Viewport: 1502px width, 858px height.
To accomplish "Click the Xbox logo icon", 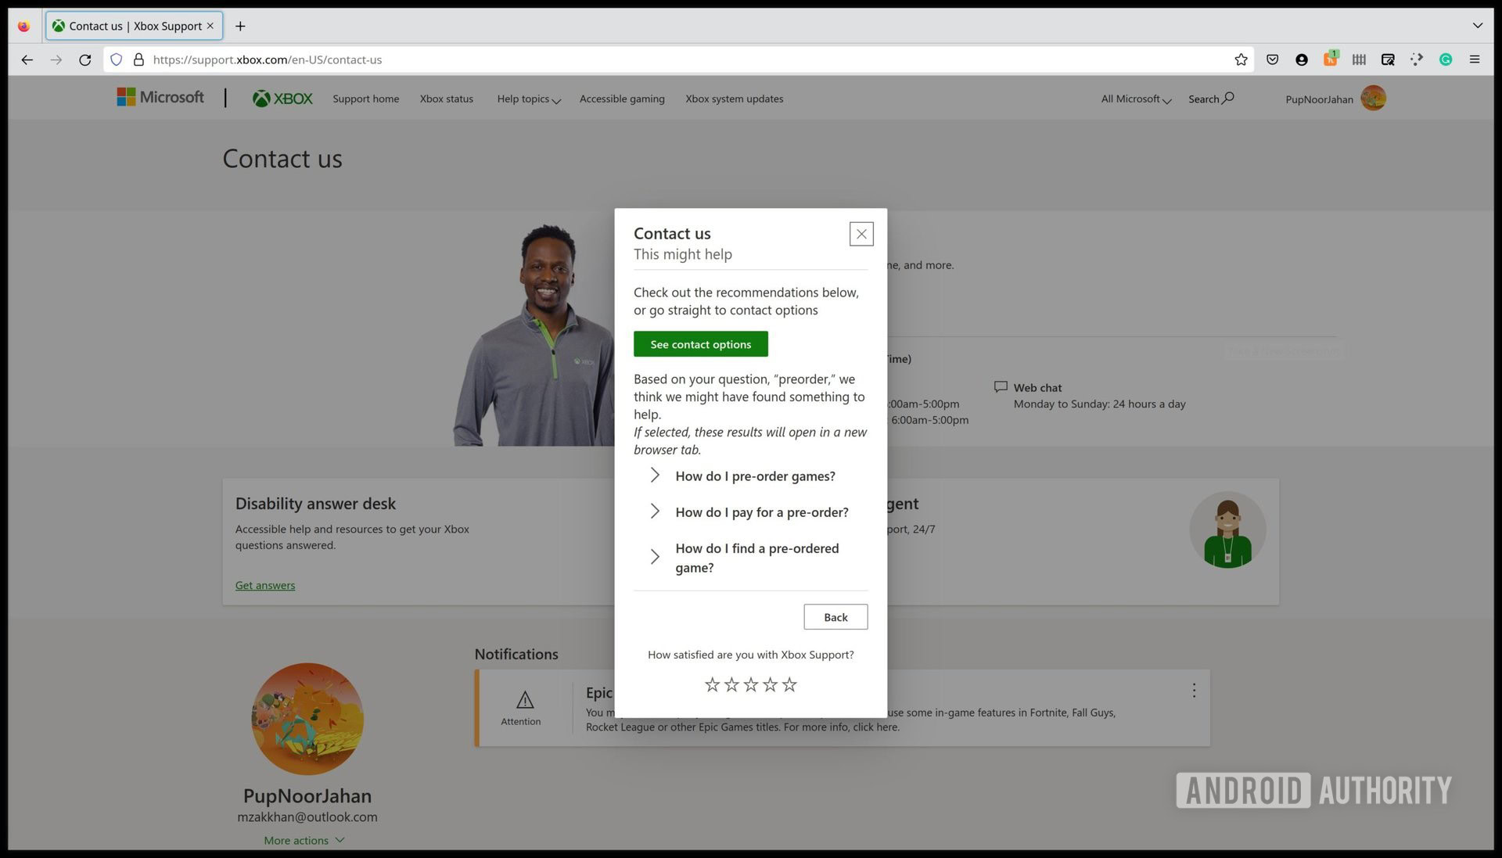I will point(260,98).
